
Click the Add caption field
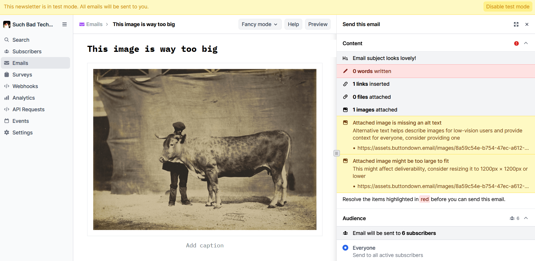click(205, 245)
